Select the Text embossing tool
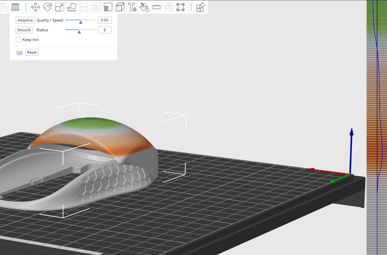This screenshot has width=387, height=255. click(132, 7)
